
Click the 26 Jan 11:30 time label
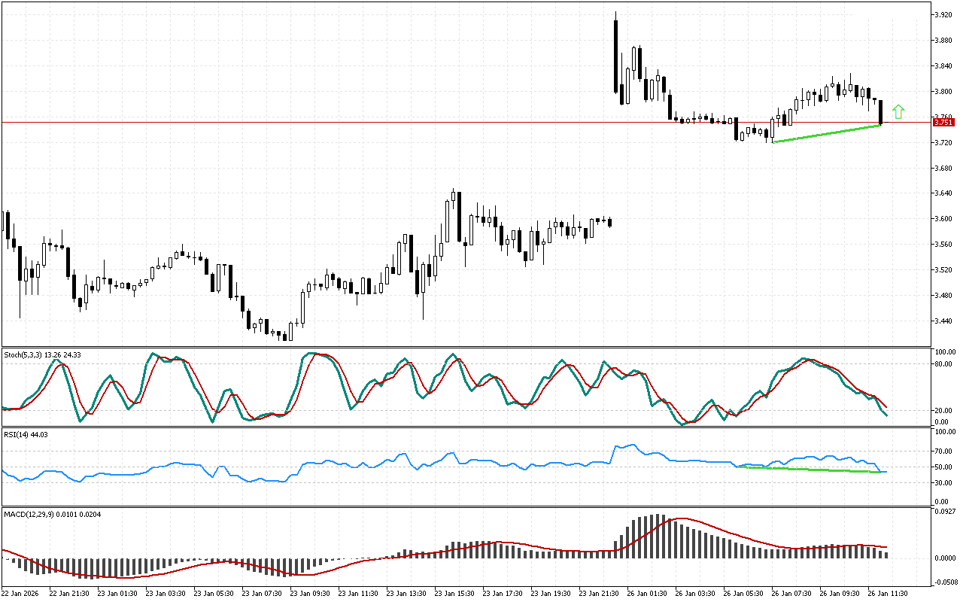[x=888, y=594]
